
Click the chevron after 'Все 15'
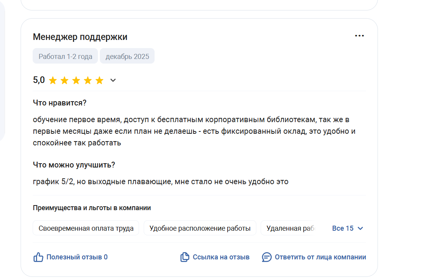(360, 228)
